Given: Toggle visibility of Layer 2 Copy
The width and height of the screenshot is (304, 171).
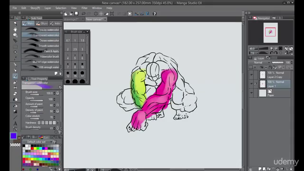Looking at the screenshot, I should (x=251, y=75).
